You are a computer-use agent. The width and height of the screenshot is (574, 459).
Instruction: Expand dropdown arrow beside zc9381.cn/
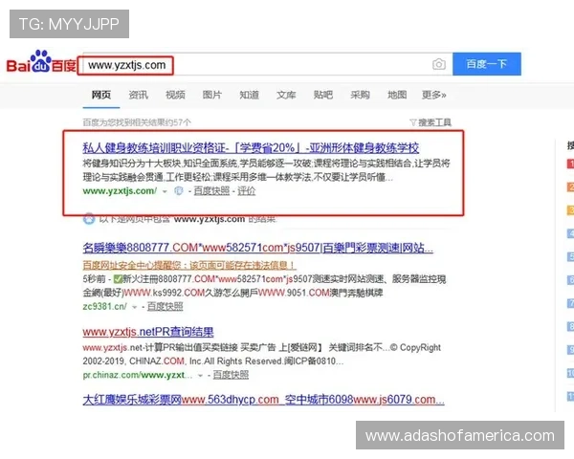[x=135, y=308]
